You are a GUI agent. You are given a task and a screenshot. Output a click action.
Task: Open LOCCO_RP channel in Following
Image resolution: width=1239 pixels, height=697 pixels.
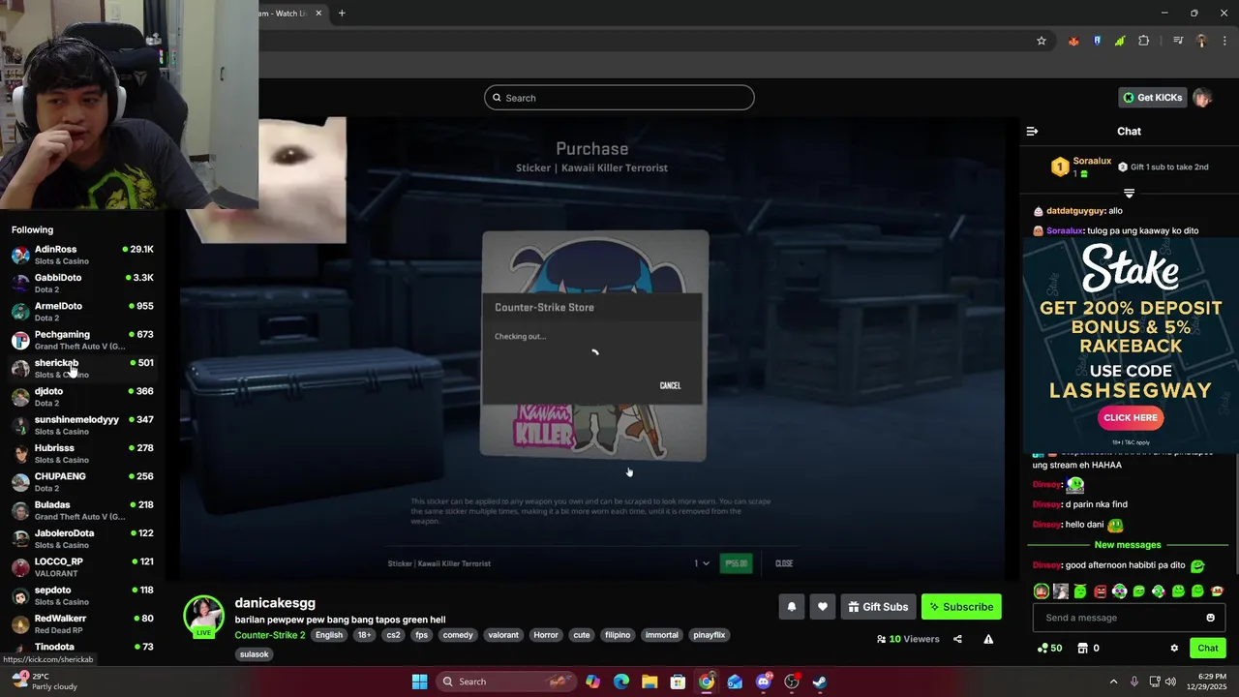click(82, 567)
